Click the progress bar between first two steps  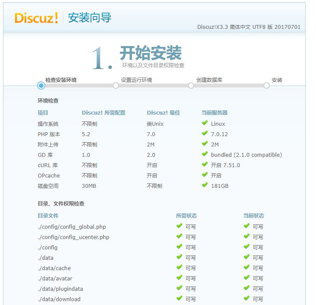[78, 85]
